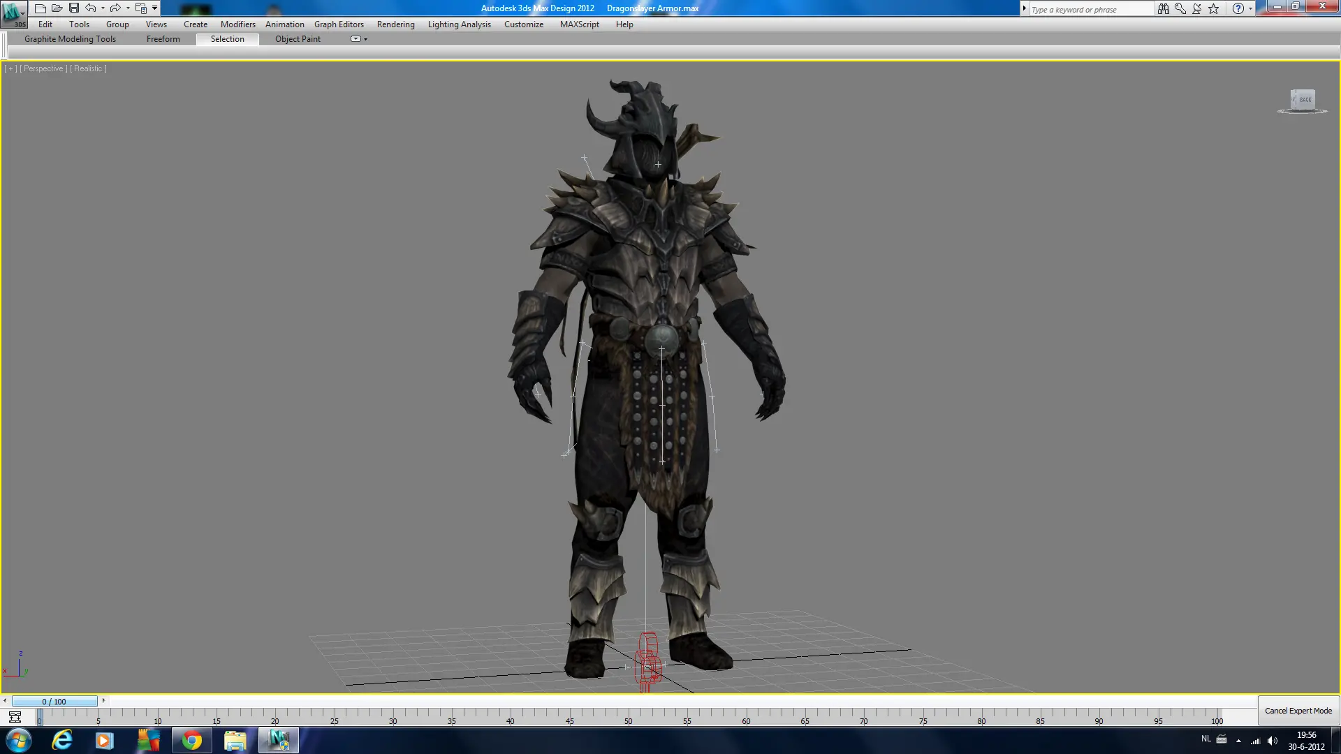Toggle the ribbon minimize button
Screen dimensions: 1341x754
click(356, 39)
